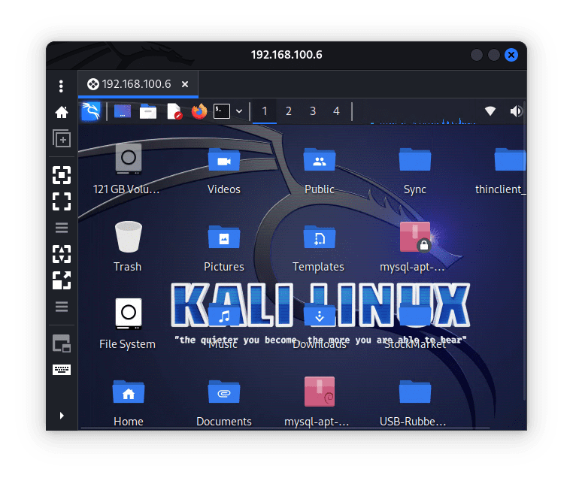Select the unlocked mysql-apt Debian package
The image size is (573, 481).
pyautogui.click(x=319, y=402)
